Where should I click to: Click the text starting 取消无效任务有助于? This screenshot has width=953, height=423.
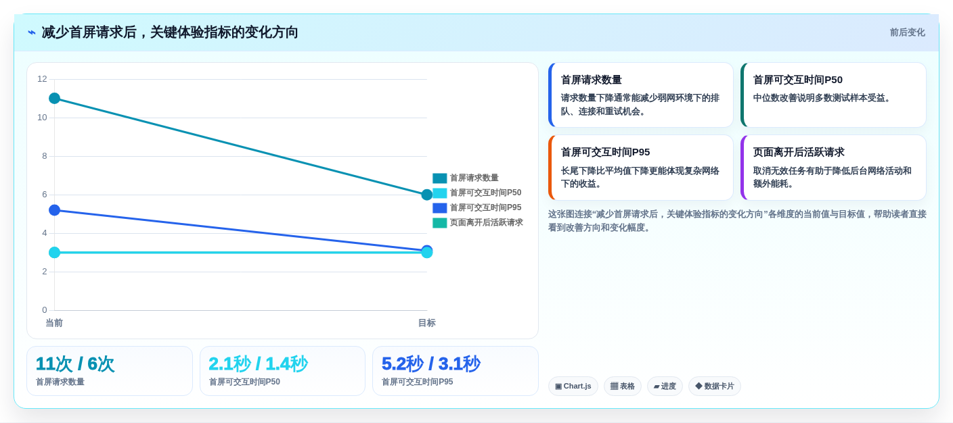pos(833,178)
